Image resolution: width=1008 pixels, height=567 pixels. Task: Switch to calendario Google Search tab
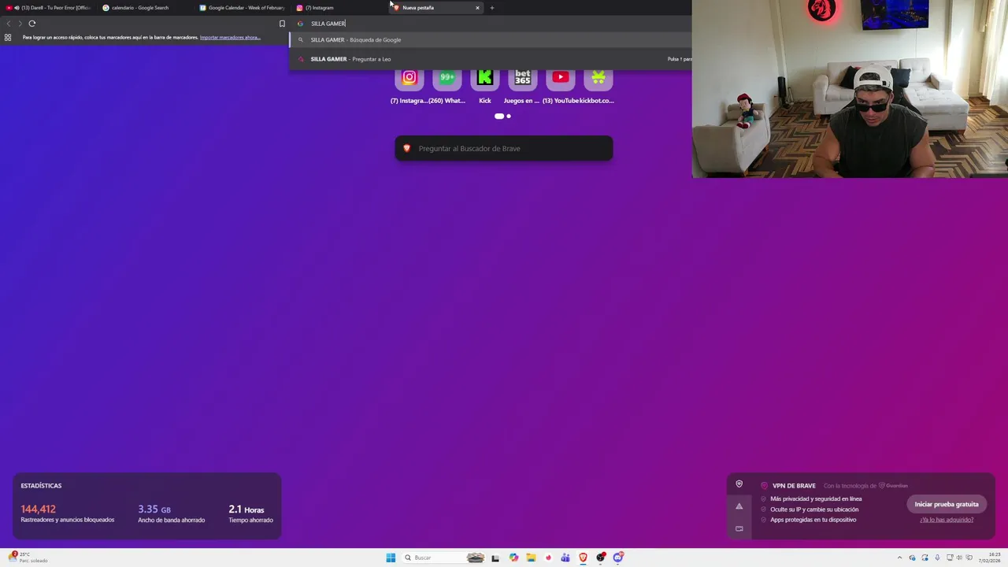pos(145,8)
